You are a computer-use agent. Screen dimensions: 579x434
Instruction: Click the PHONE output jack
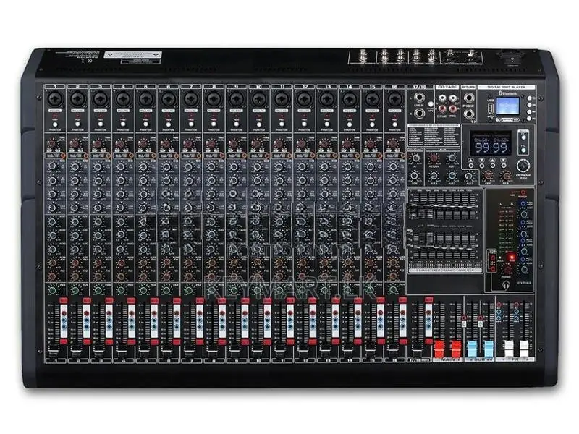(468, 114)
